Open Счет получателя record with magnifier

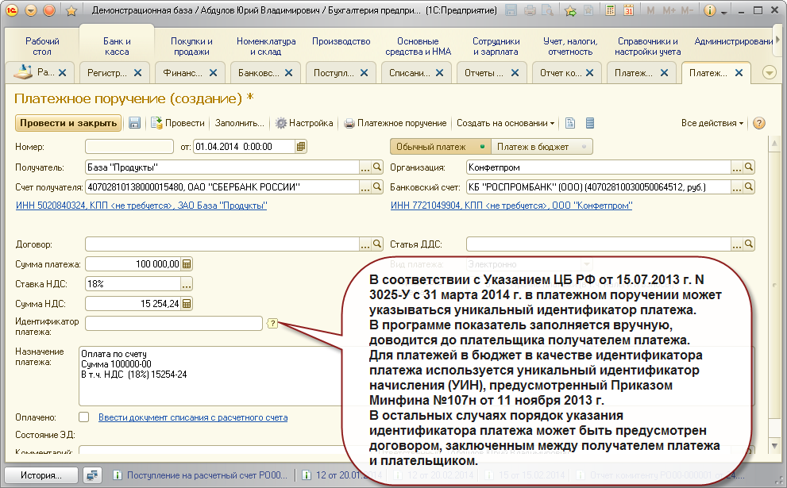(x=377, y=187)
